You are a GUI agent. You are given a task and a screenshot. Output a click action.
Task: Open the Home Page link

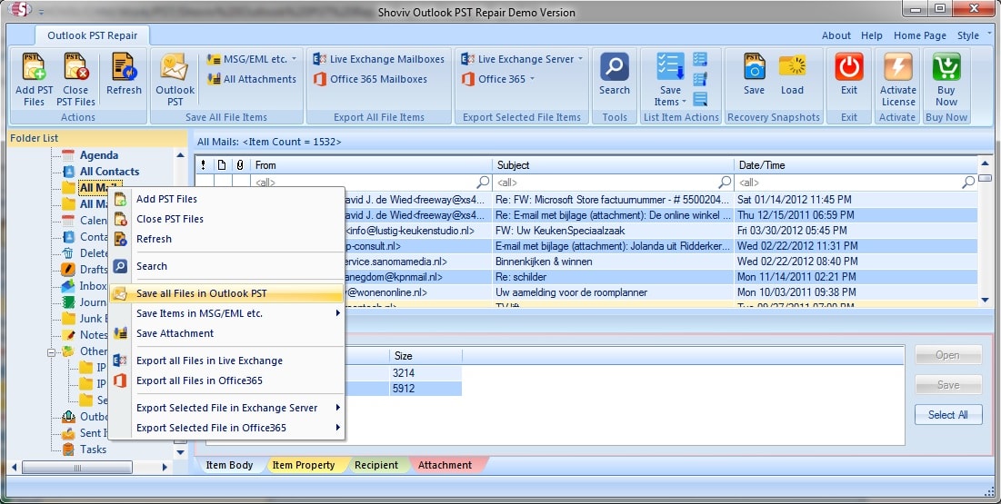(x=920, y=35)
